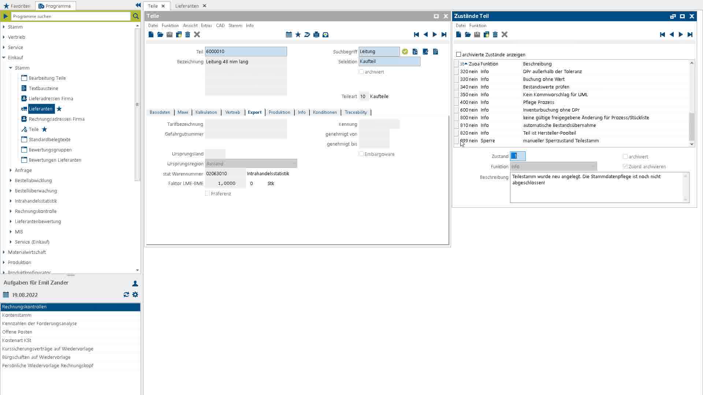This screenshot has height=395, width=703.
Task: Switch to the Kalkulation tab
Action: click(x=206, y=112)
